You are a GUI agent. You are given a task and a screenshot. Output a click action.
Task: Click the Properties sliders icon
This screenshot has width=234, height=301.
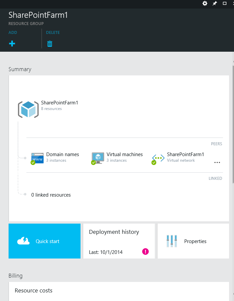click(172, 241)
